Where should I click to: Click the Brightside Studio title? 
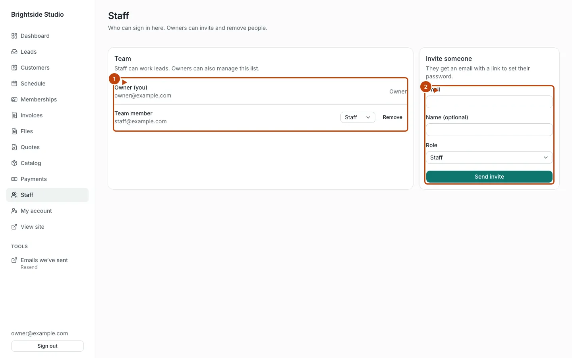click(37, 14)
